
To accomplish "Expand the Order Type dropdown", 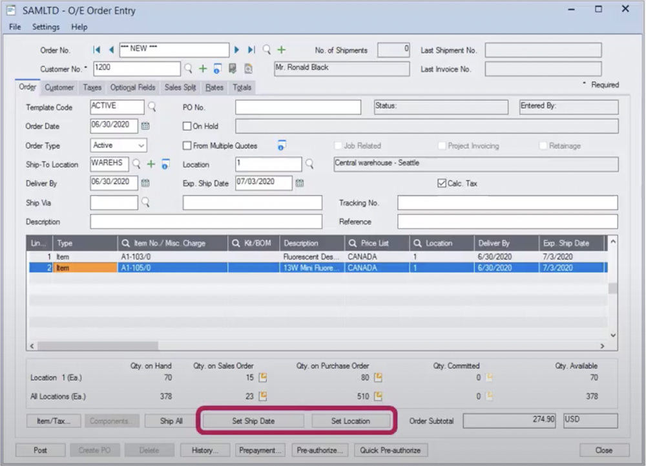I will [141, 145].
